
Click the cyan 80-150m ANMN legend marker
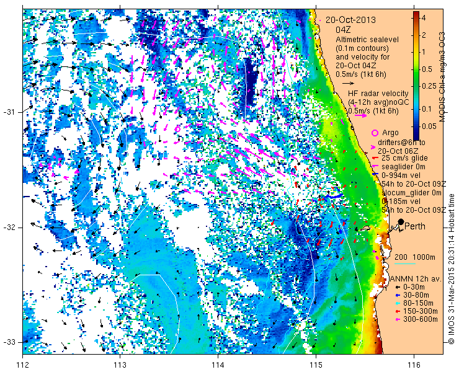pyautogui.click(x=398, y=303)
